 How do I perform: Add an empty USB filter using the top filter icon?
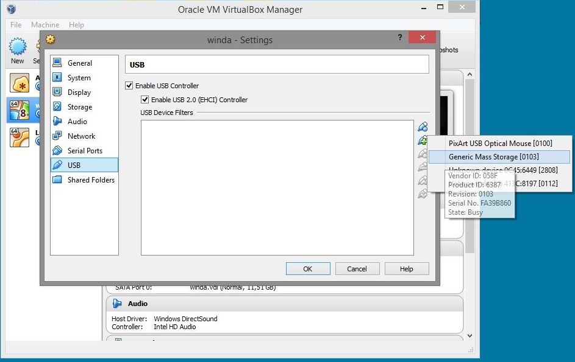point(423,127)
